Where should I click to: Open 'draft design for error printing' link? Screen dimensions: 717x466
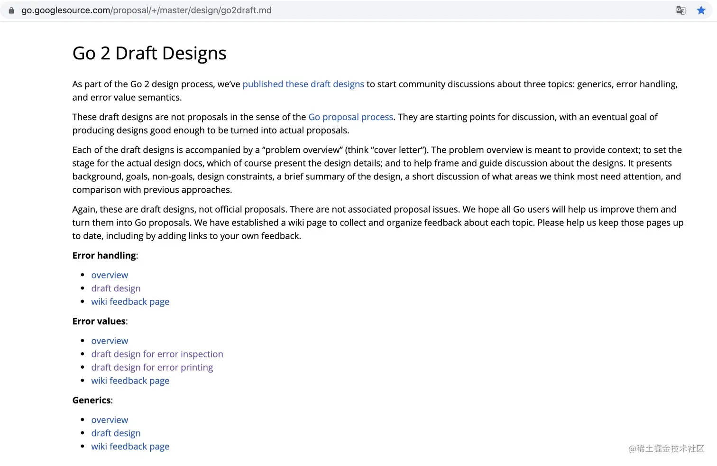[152, 367]
